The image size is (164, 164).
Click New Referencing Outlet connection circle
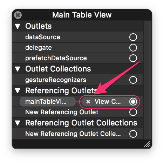coord(133,112)
